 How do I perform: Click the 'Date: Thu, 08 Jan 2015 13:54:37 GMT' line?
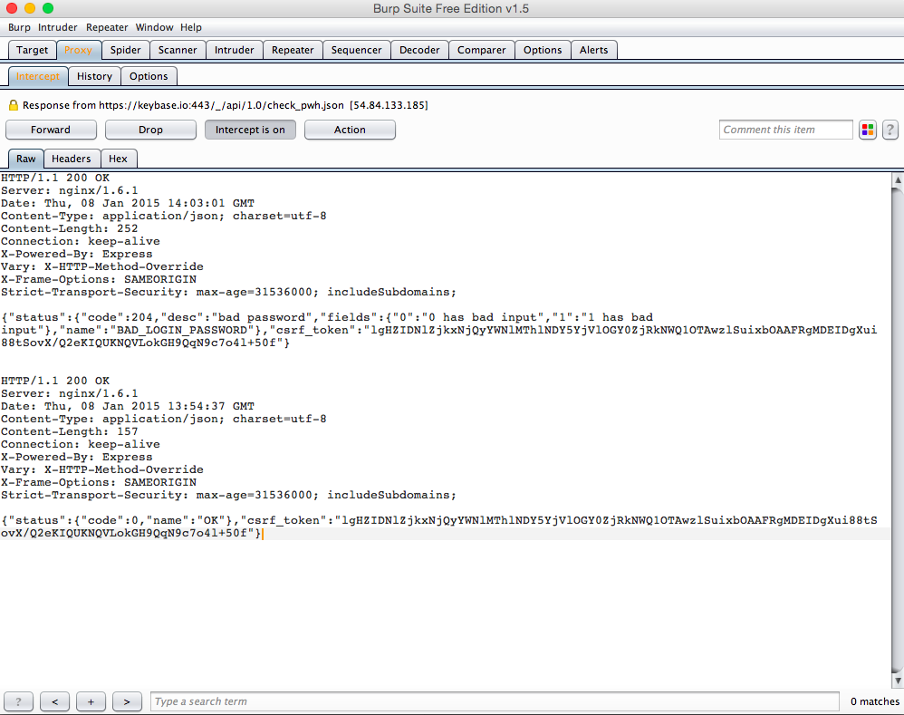128,406
